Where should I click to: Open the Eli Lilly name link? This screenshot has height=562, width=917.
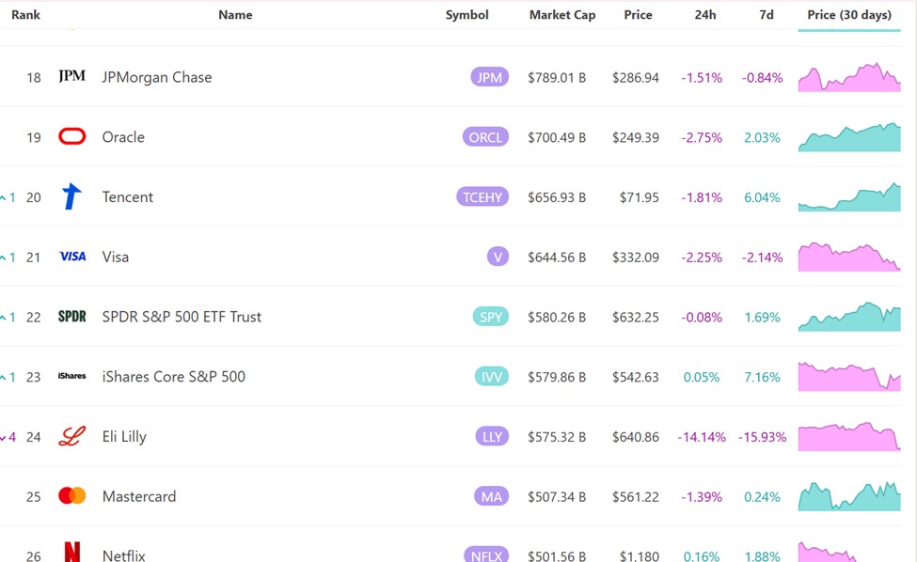[124, 436]
